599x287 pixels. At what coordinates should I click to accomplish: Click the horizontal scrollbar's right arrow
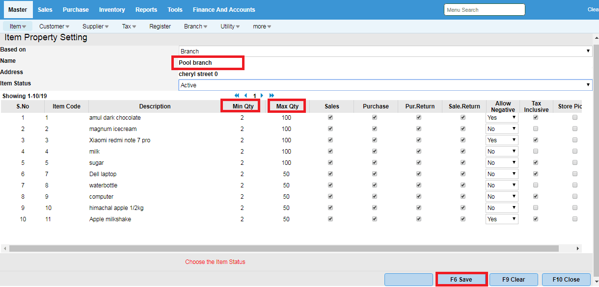point(577,249)
